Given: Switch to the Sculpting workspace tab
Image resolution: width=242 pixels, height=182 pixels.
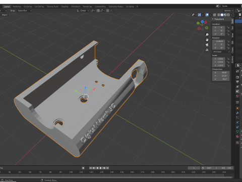Looking at the screenshot, I should [28, 7].
